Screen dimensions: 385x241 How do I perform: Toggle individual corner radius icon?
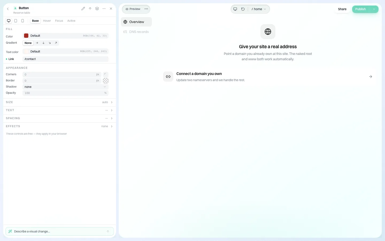tap(106, 74)
